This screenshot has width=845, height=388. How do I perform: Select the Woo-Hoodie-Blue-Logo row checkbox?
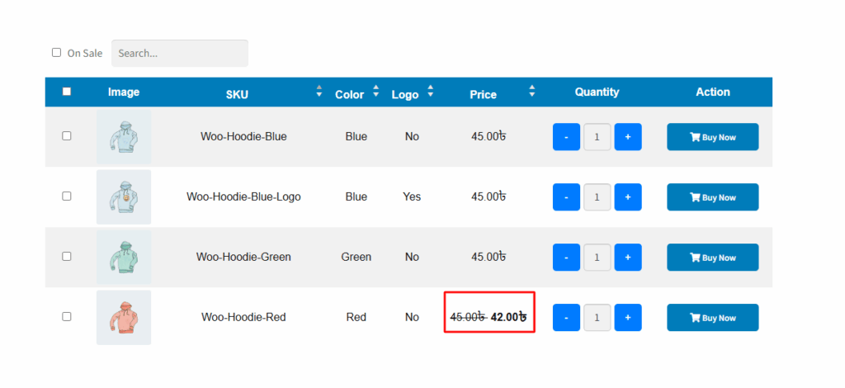66,196
